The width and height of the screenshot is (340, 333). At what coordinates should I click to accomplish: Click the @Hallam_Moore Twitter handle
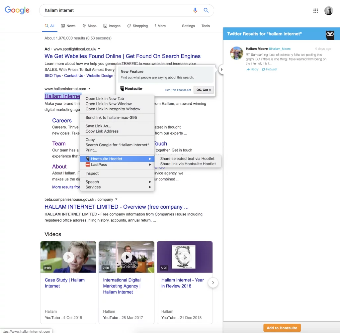click(x=280, y=49)
